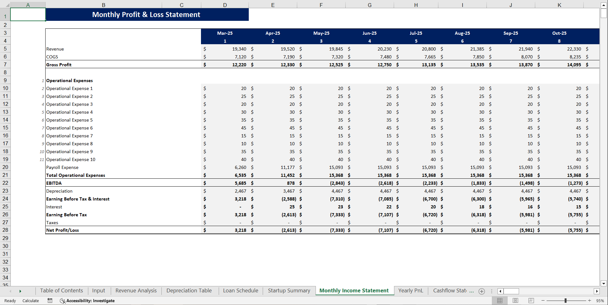Click the zoom slider handle

(566, 301)
